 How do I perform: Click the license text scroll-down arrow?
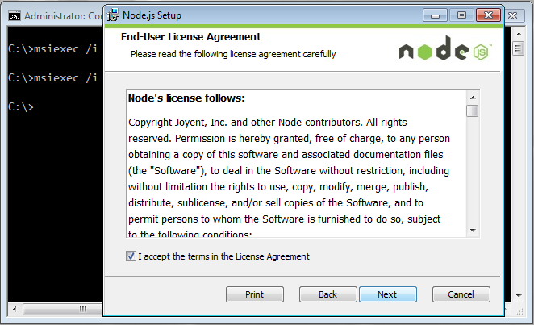pos(473,231)
